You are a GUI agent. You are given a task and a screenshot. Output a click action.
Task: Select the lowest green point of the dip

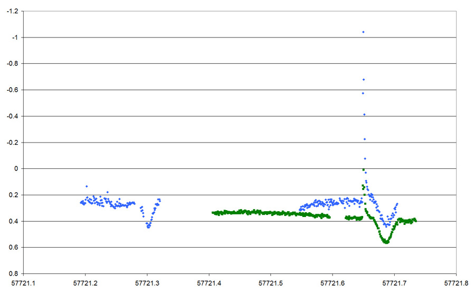pos(386,242)
